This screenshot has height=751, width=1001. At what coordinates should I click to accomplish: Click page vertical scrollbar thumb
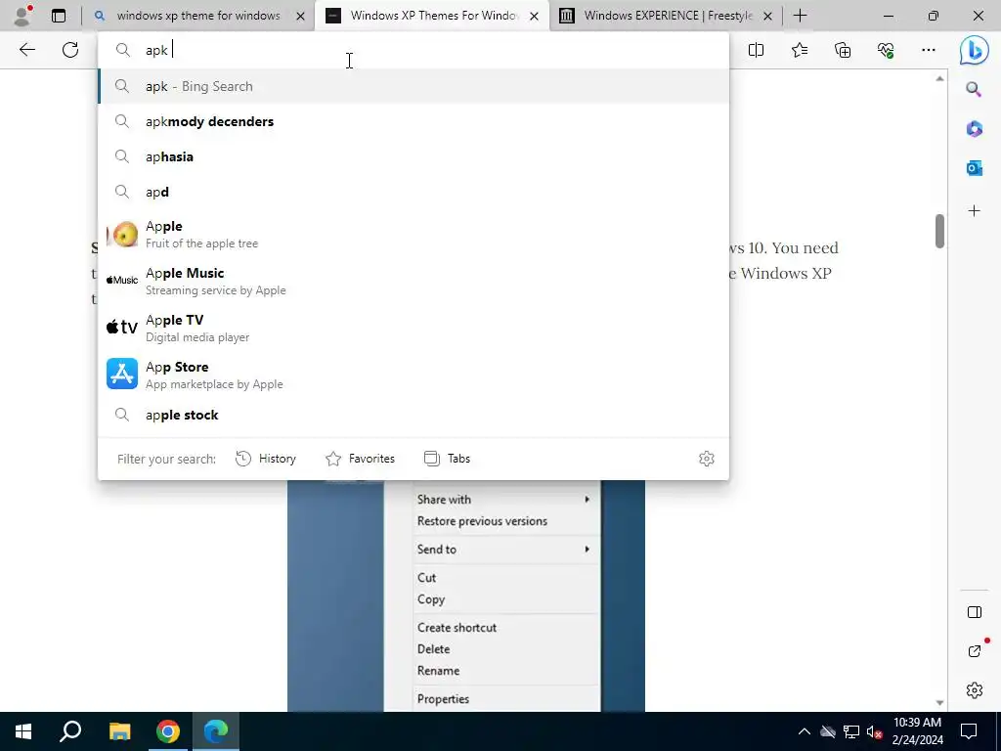pos(939,231)
